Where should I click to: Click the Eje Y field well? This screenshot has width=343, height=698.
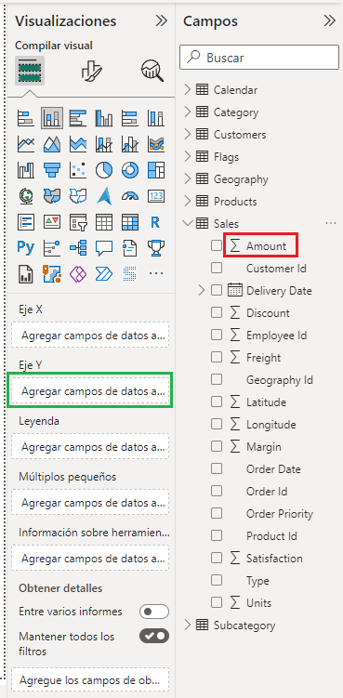90,391
